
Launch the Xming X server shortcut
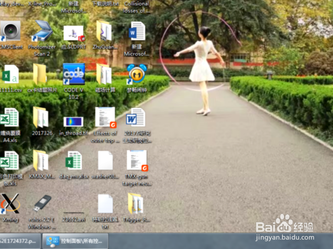(x=10, y=203)
